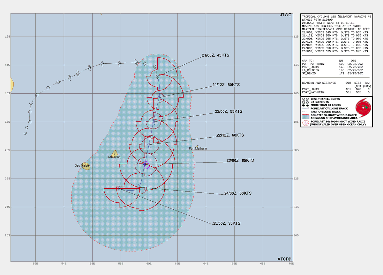This screenshot has height=275, width=383.
Task: Click the Port Mathurin location marker
Action: (198, 146)
